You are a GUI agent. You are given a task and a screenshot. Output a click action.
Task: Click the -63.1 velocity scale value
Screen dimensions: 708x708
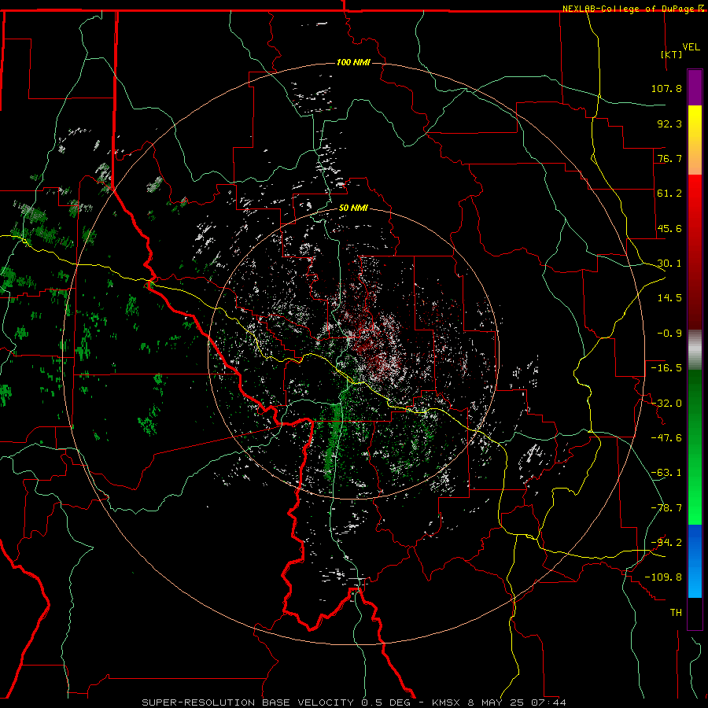(x=666, y=473)
